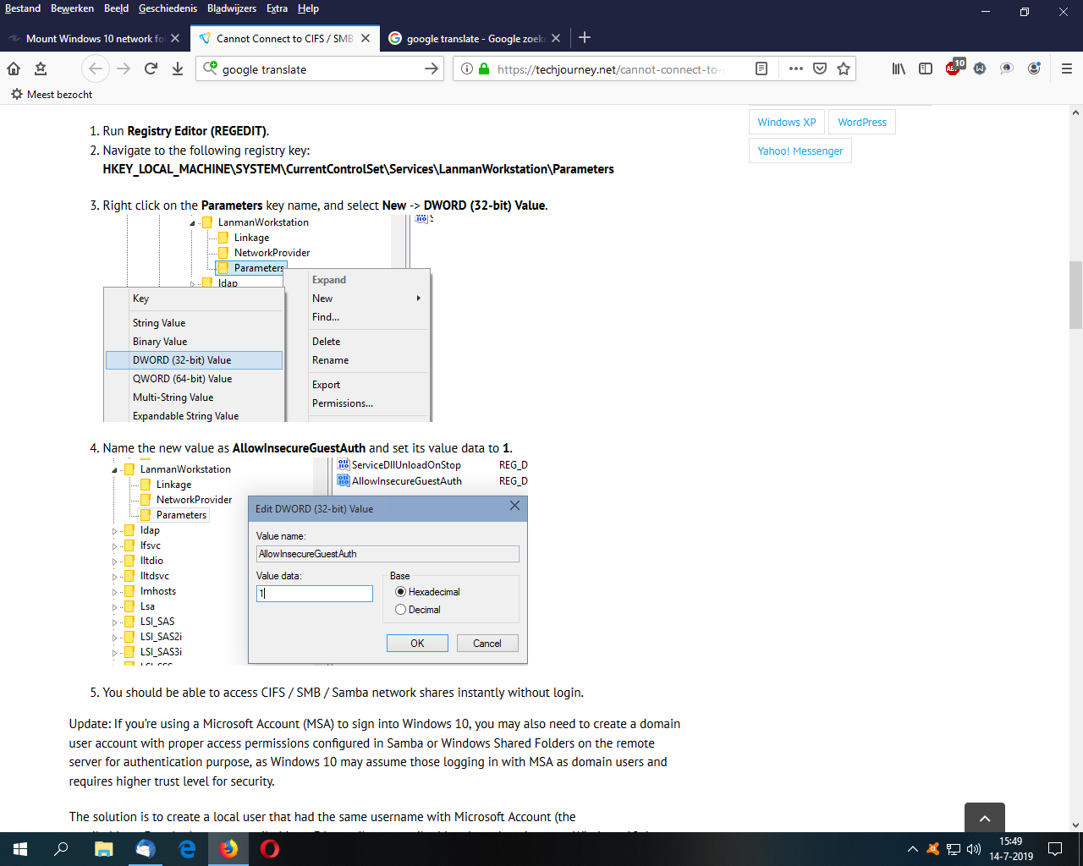This screenshot has height=866, width=1083.
Task: Select the Decimal radio button
Action: click(401, 610)
